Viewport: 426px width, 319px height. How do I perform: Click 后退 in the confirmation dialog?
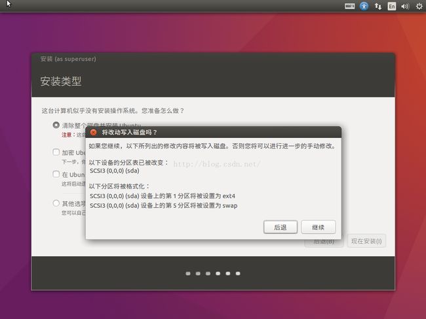point(281,227)
